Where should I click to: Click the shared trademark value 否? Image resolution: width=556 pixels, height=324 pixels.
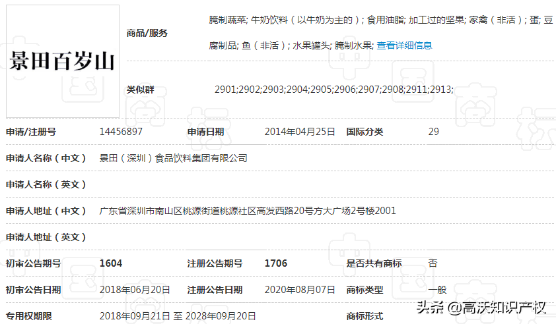(433, 263)
